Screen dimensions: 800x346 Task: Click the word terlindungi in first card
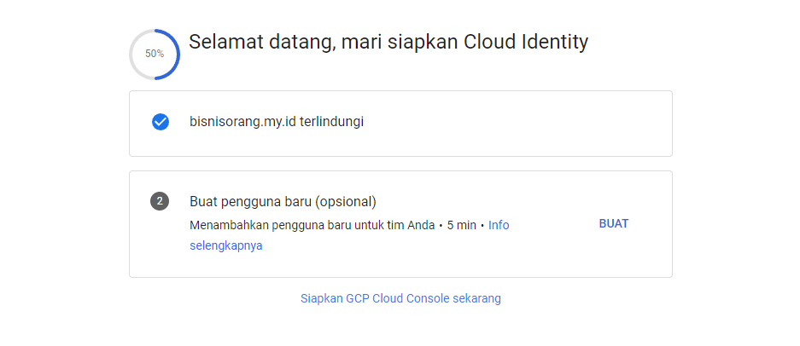(x=331, y=122)
